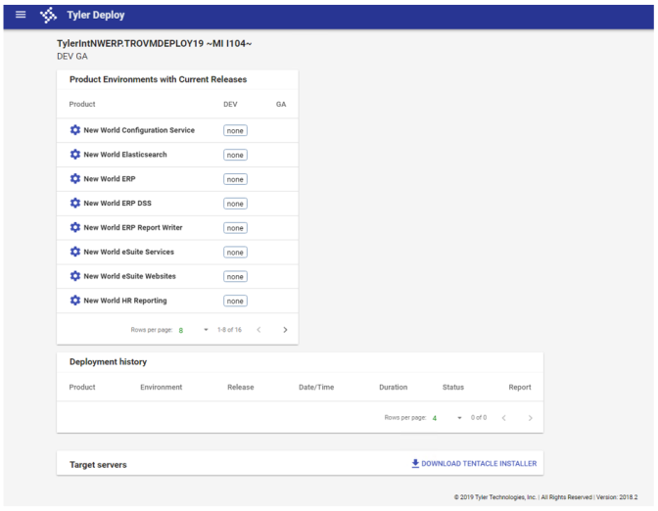Click the none badge for New World Elasticsearch
Image resolution: width=658 pixels, height=511 pixels.
(x=235, y=155)
